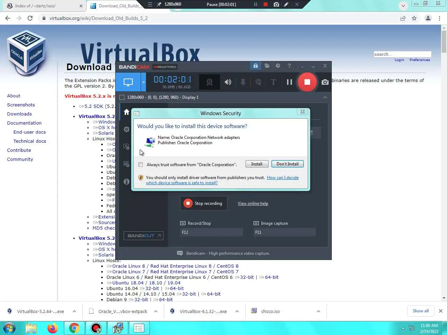Viewport: 447px width, 335px height.
Task: Click the Chrome address bar URL
Action: [x=98, y=18]
